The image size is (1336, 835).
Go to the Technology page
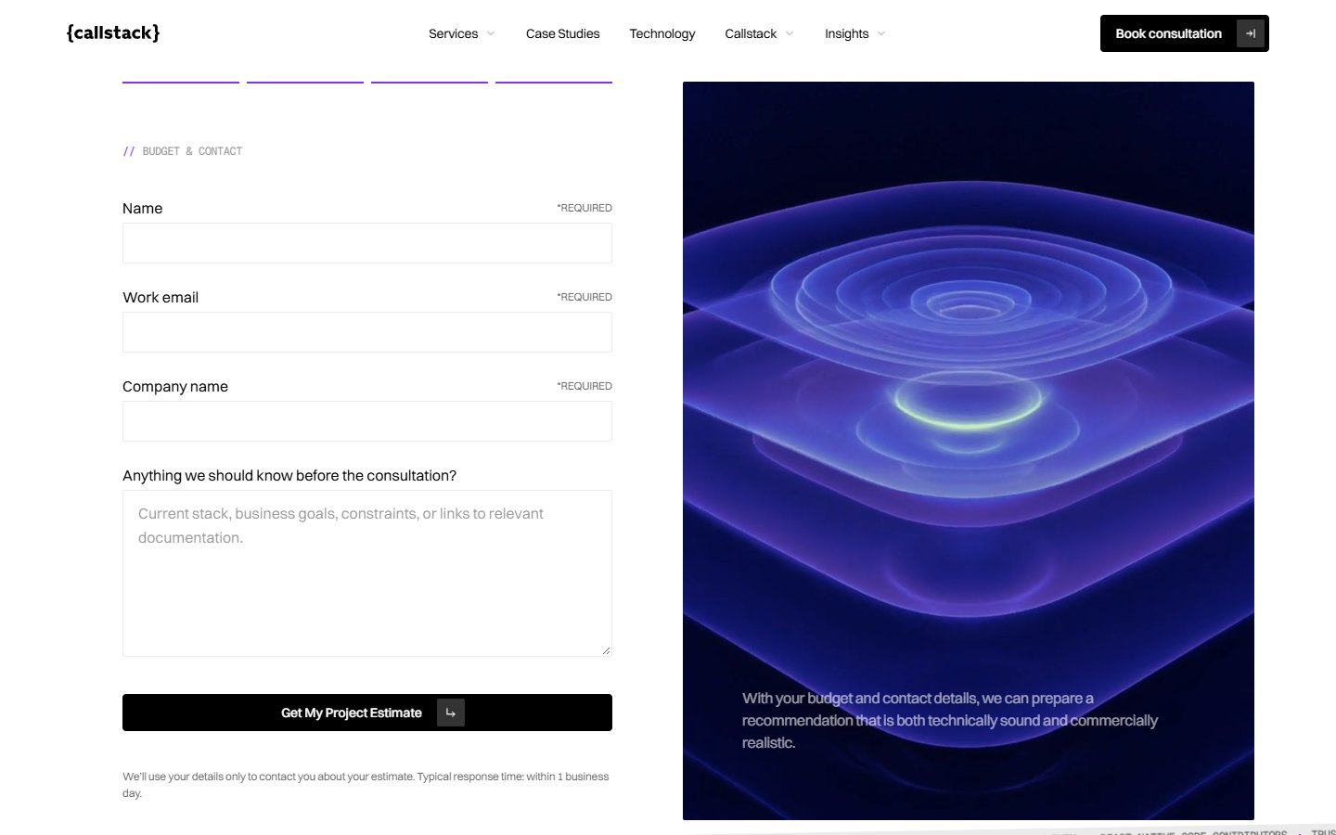click(662, 34)
